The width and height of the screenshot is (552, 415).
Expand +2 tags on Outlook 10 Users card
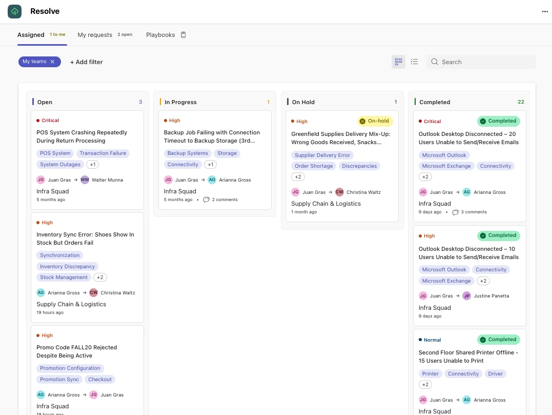tap(483, 281)
